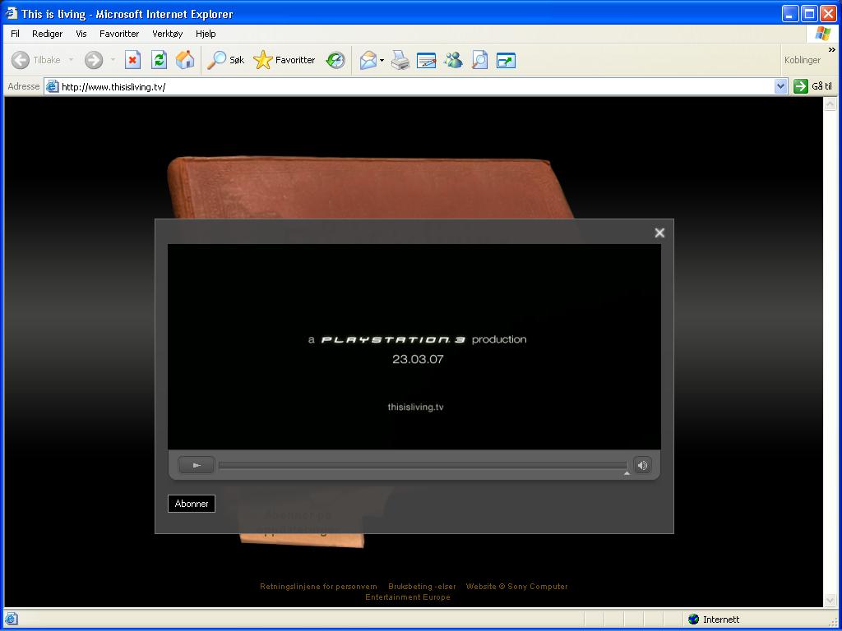This screenshot has height=631, width=842.
Task: Stop page loading with red X icon
Action: pyautogui.click(x=132, y=60)
